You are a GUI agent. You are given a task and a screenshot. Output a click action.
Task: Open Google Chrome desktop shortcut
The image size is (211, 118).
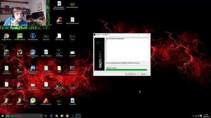(x=7, y=36)
